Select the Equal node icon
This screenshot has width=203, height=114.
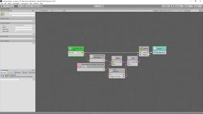[x=114, y=58]
